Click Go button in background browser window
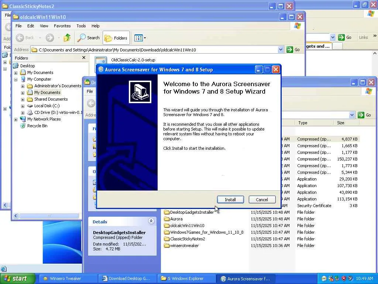Image resolution: width=378 pixels, height=284 pixels. 345,37
